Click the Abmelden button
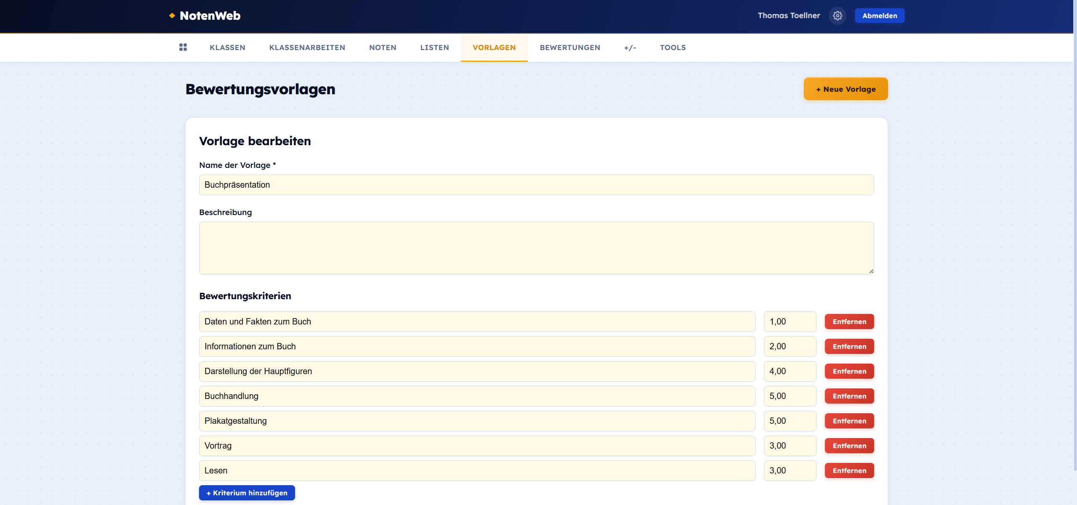1077x505 pixels. pyautogui.click(x=879, y=16)
